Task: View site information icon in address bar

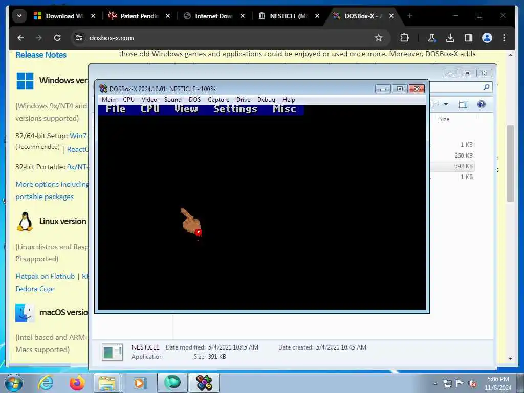Action: coord(79,38)
